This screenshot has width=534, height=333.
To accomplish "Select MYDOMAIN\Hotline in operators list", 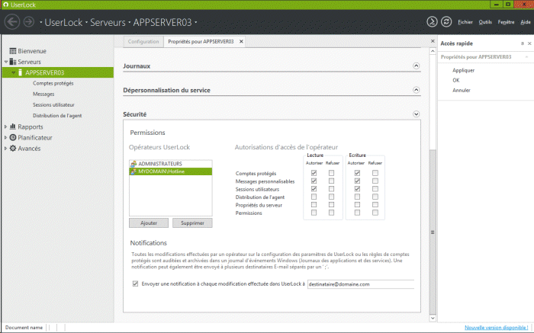I will tap(171, 171).
